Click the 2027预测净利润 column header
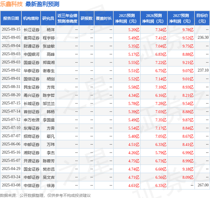This screenshot has height=198, width=210. [x=181, y=18]
